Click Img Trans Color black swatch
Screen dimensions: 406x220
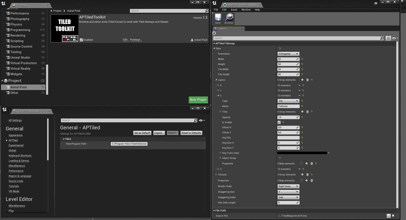click(x=302, y=153)
